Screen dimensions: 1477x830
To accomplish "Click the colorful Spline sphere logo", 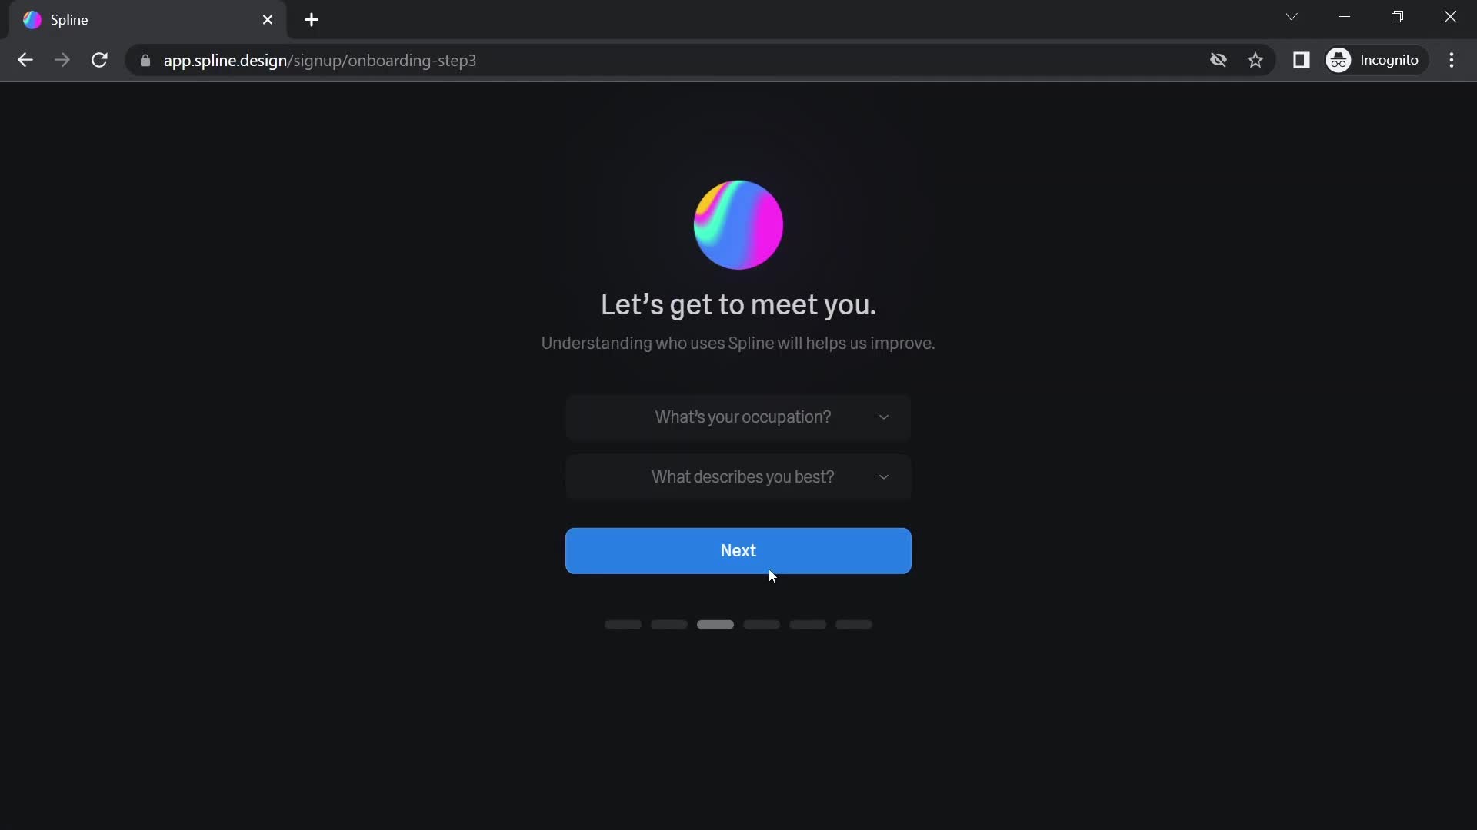I will coord(738,223).
